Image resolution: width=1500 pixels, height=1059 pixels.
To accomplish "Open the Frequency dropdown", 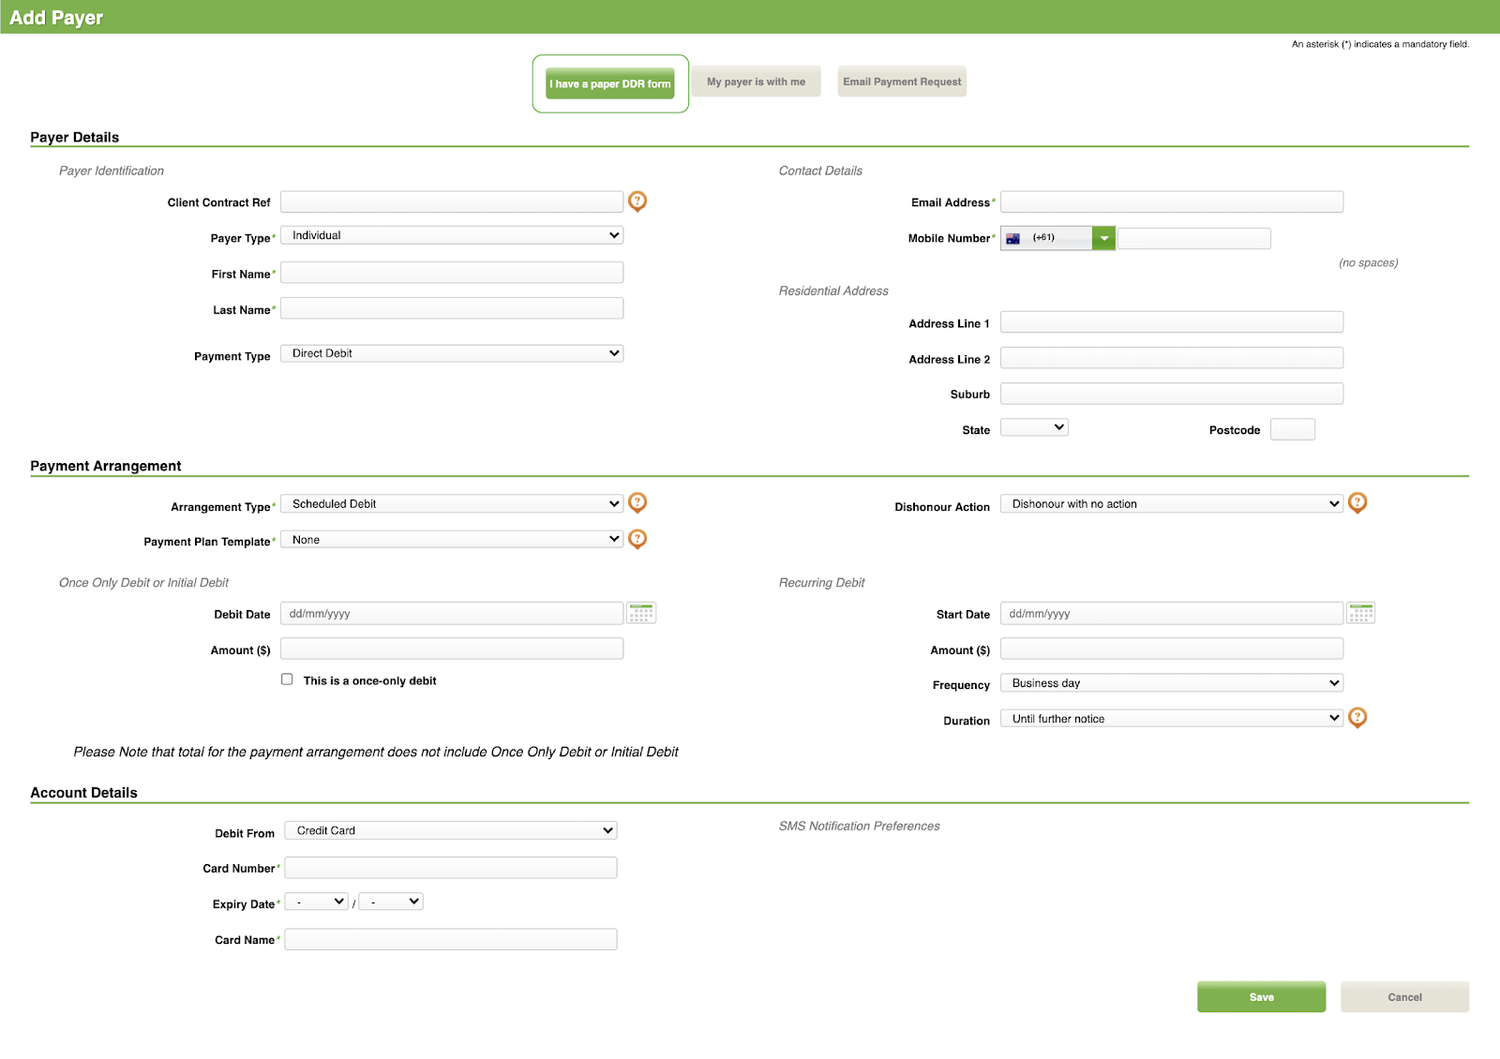I will pos(1172,683).
